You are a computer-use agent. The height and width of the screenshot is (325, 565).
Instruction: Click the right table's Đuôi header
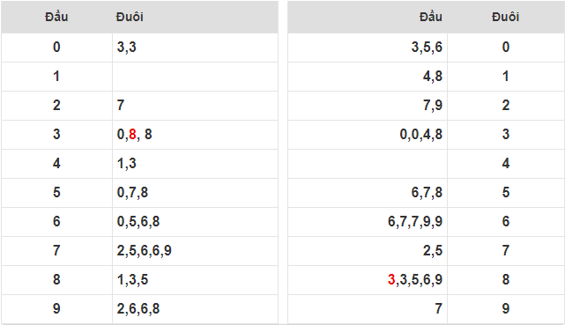506,17
